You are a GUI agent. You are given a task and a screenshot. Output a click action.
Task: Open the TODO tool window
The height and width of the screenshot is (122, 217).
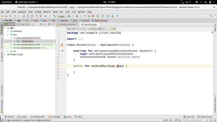pos(78,117)
